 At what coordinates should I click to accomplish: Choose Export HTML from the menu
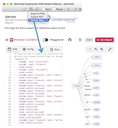(38, 14)
